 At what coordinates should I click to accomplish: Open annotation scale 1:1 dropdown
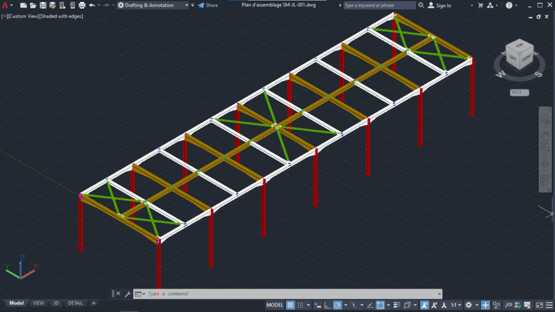tap(455, 305)
